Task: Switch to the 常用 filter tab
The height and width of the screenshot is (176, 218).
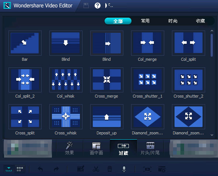Action: point(145,21)
